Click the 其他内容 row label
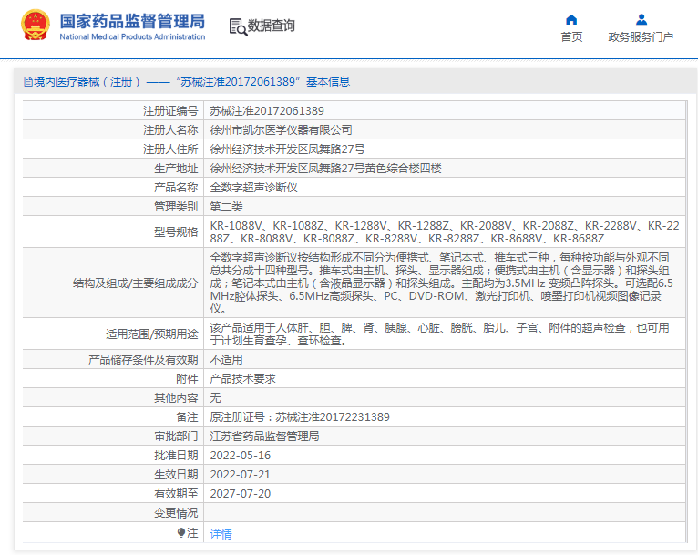698x555 pixels. (x=176, y=398)
